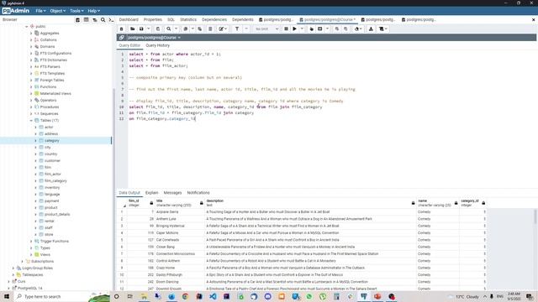Open the File menu
Screen dimensions: 538x302
40,11
